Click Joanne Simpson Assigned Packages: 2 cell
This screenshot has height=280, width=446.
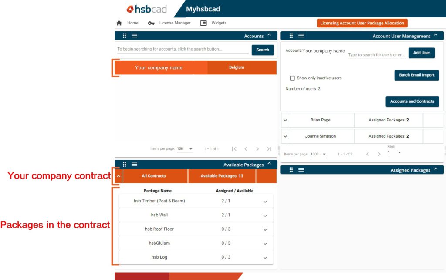[389, 136]
